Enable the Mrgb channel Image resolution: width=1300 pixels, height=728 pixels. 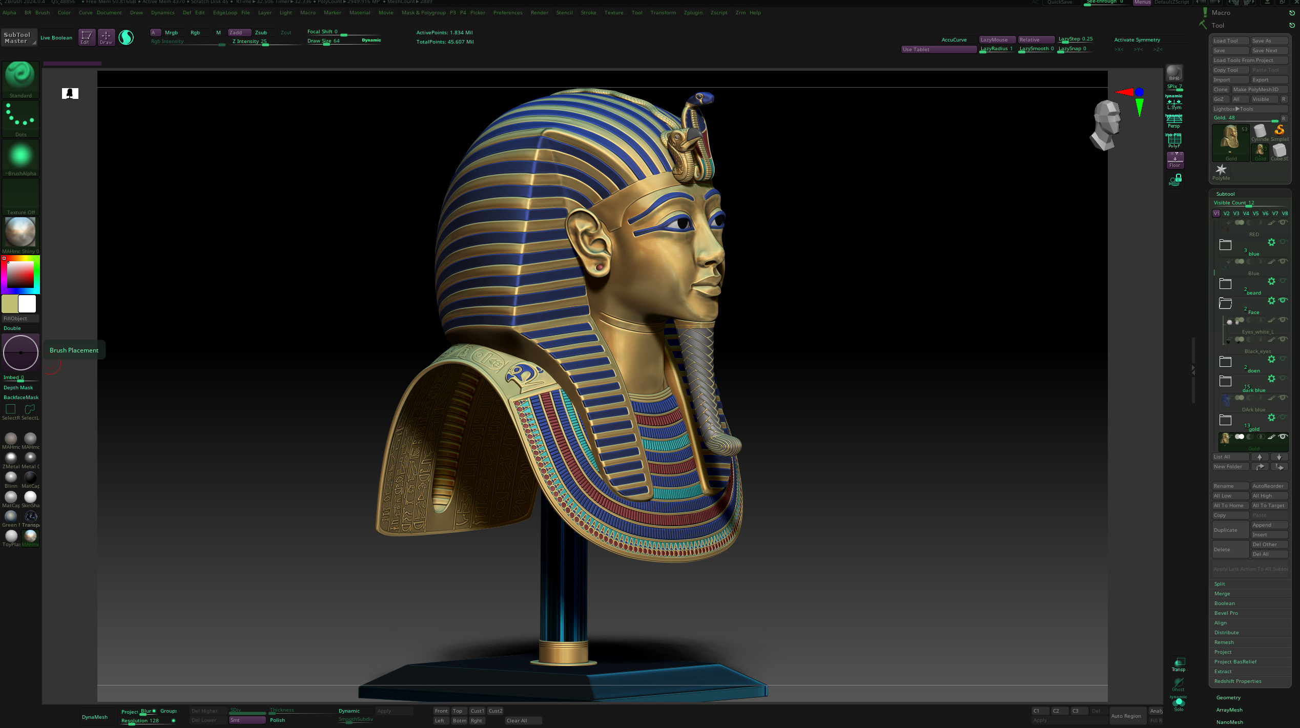point(171,32)
